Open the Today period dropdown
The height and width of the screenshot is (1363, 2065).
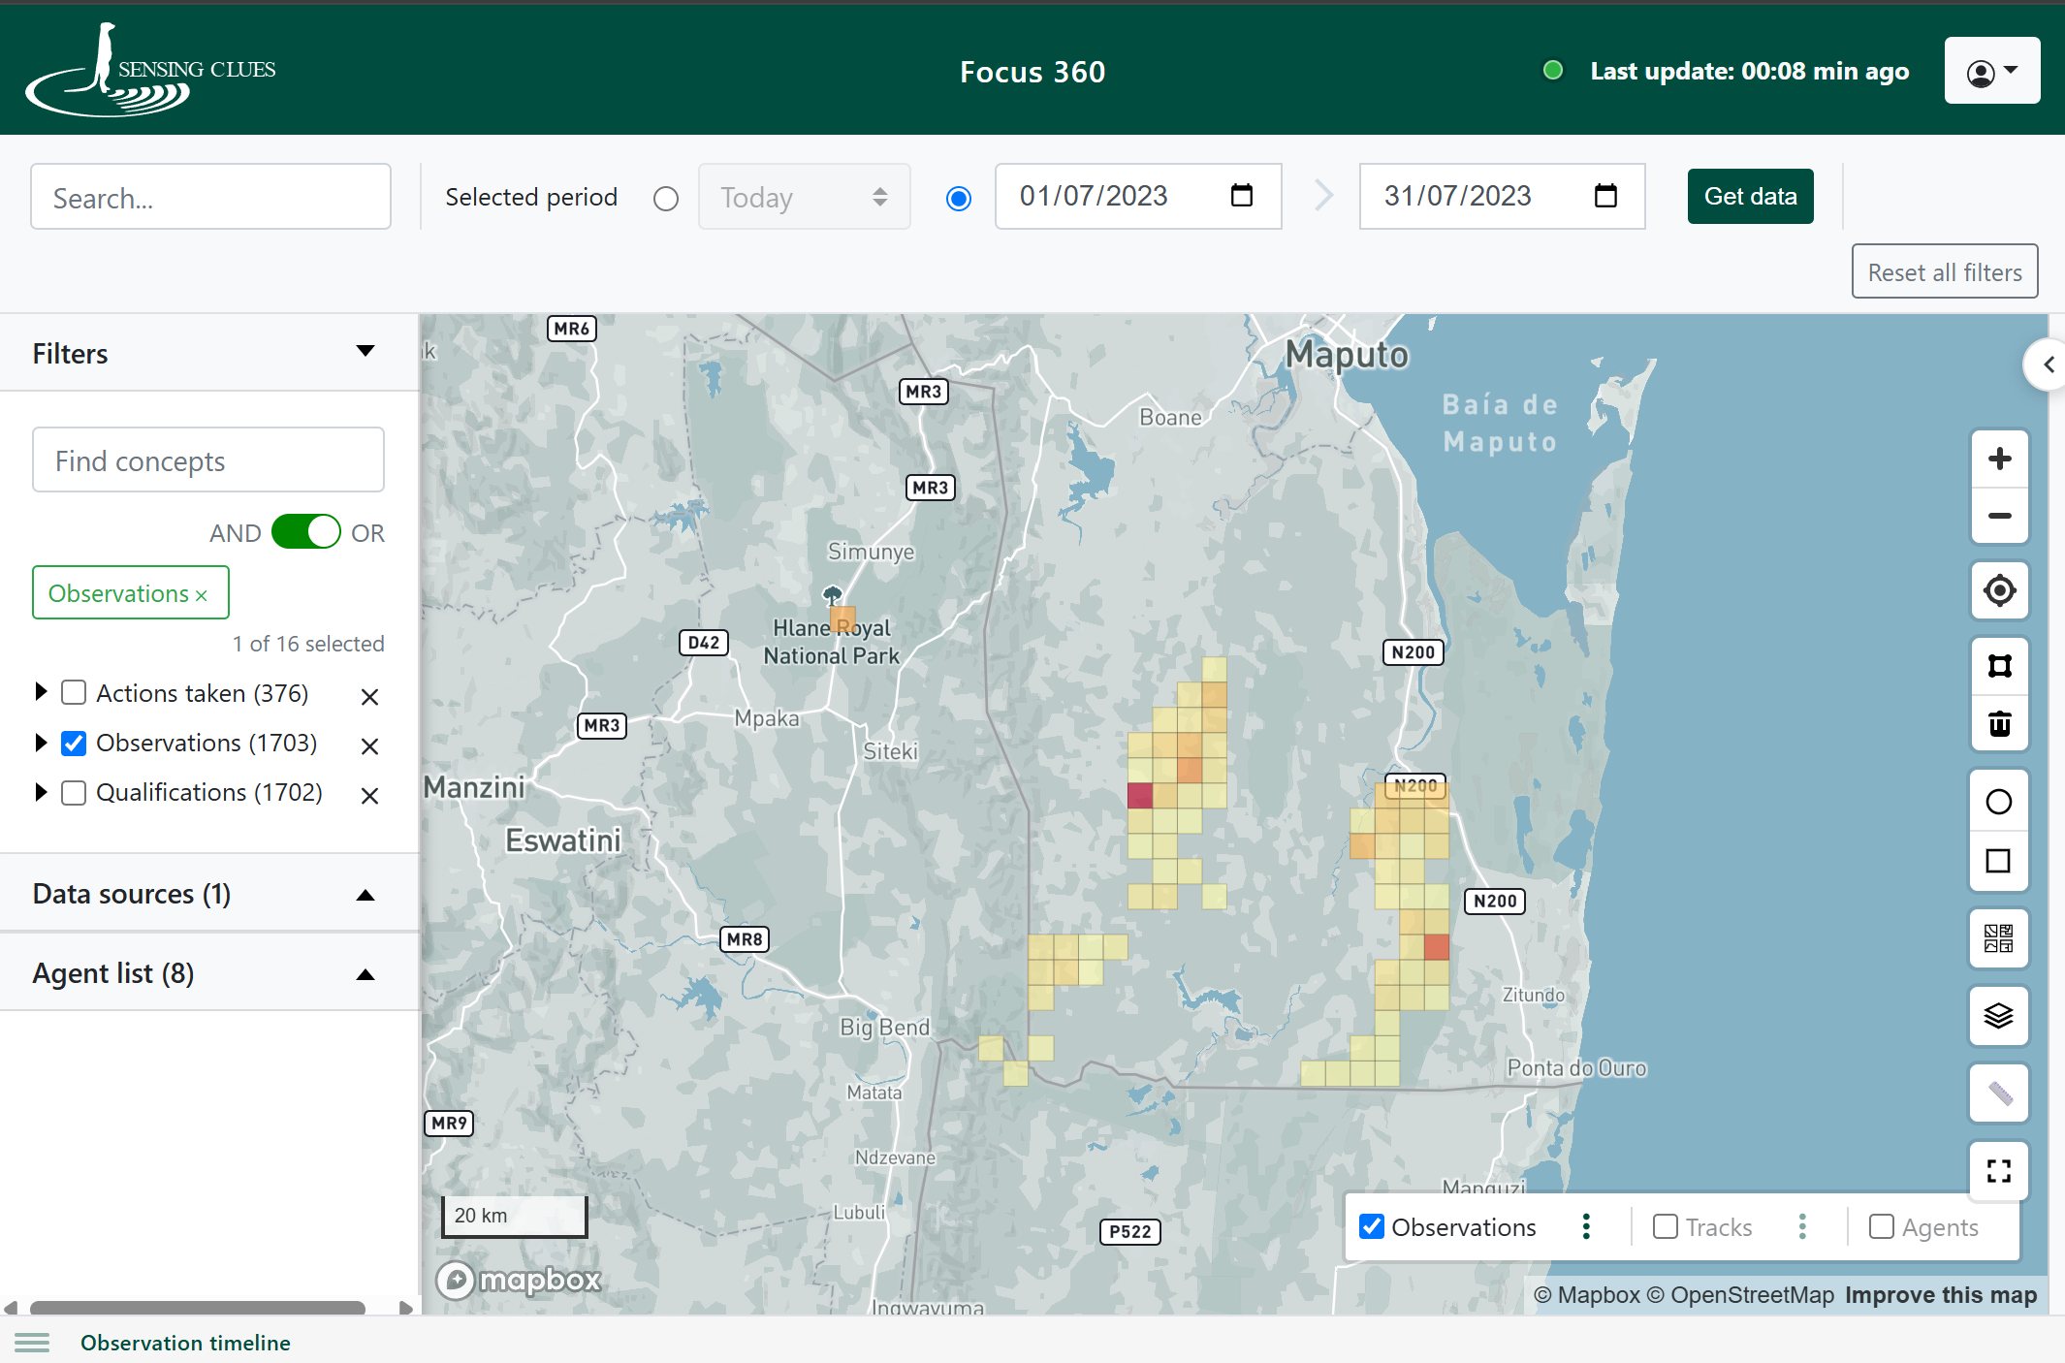[x=804, y=197]
